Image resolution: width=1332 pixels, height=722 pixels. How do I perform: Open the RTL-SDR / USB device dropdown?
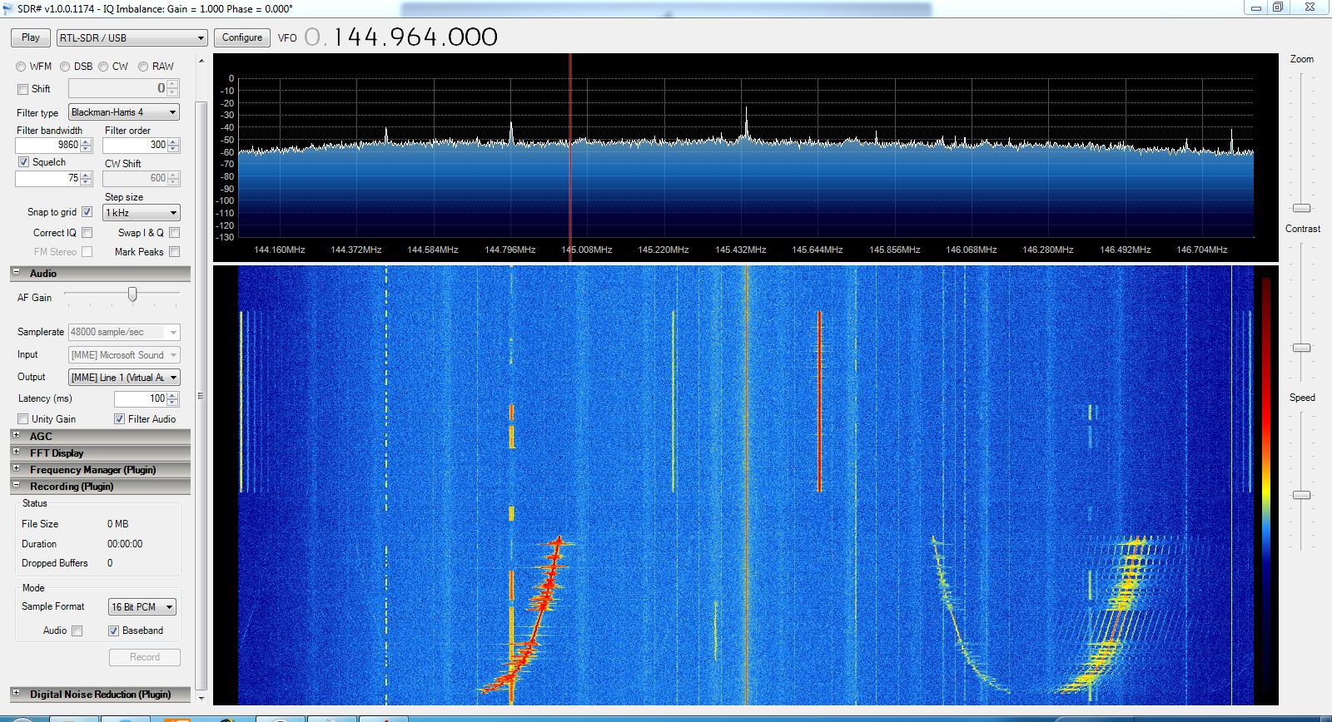pos(132,38)
